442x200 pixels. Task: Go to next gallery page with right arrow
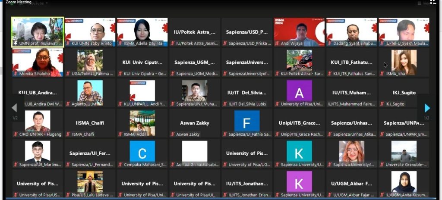coord(427,108)
